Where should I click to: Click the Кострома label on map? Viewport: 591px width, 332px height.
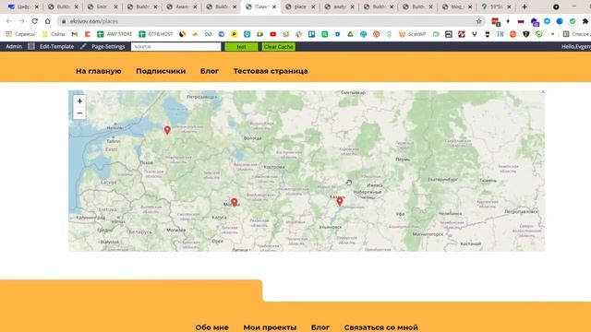pyautogui.click(x=274, y=167)
